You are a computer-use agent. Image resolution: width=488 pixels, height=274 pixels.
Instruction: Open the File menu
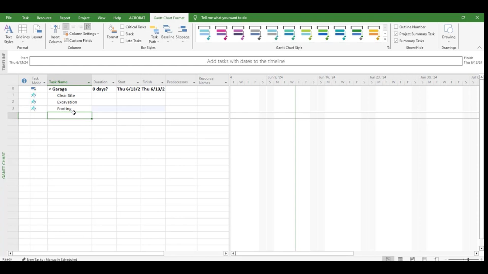[9, 18]
